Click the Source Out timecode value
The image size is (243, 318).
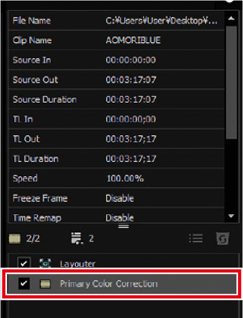[131, 80]
